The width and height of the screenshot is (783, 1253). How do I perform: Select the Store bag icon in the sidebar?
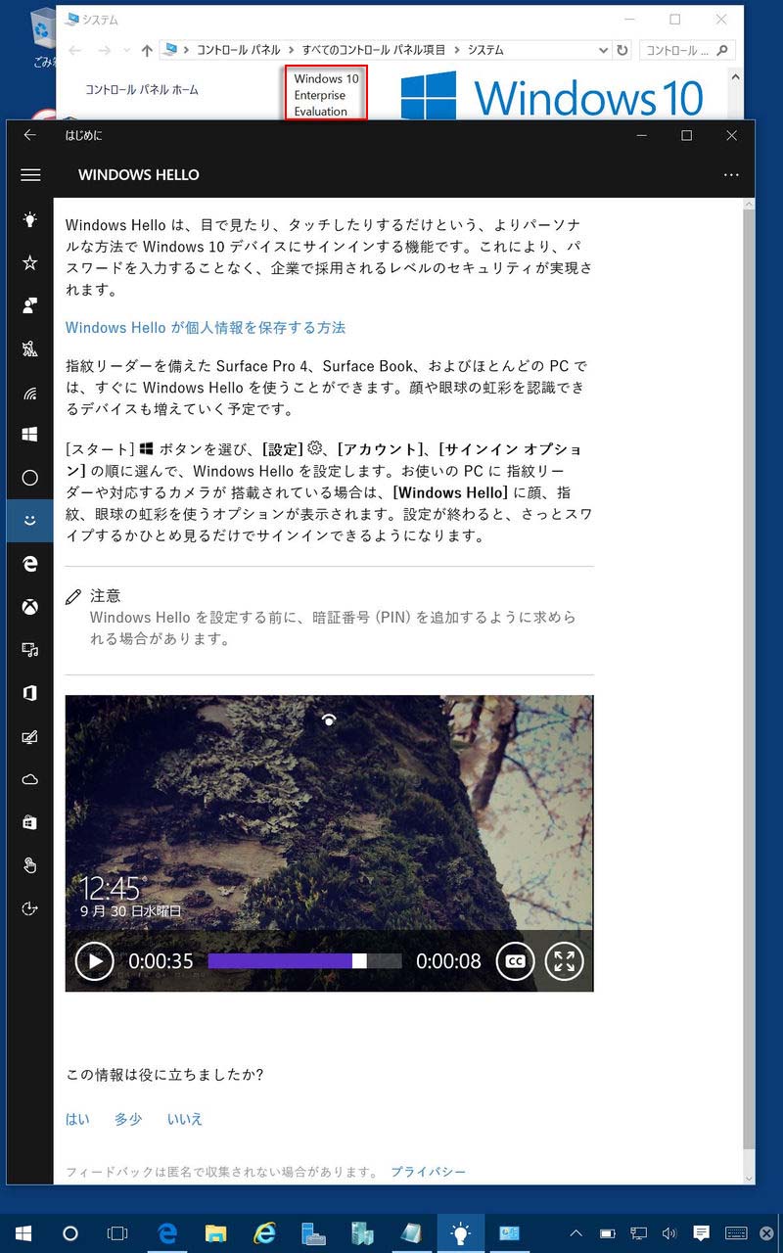tap(30, 822)
